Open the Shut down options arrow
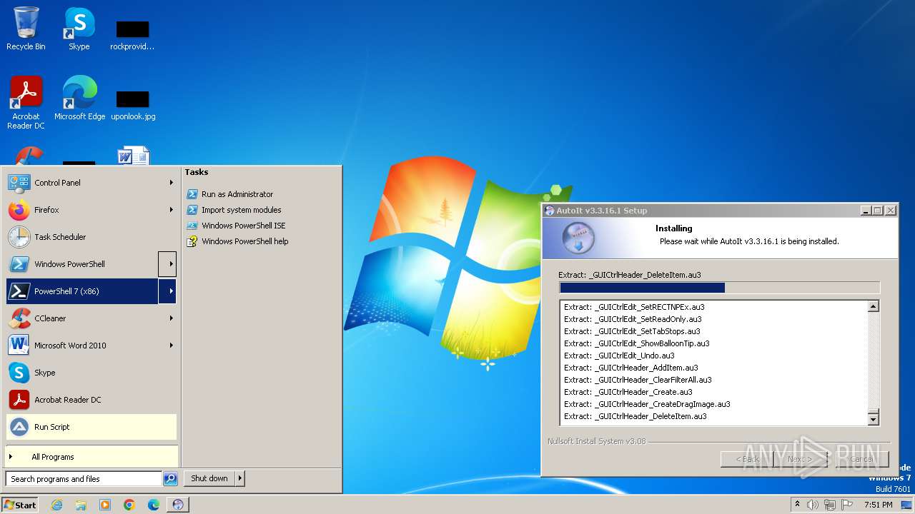Image resolution: width=915 pixels, height=514 pixels. (x=239, y=479)
